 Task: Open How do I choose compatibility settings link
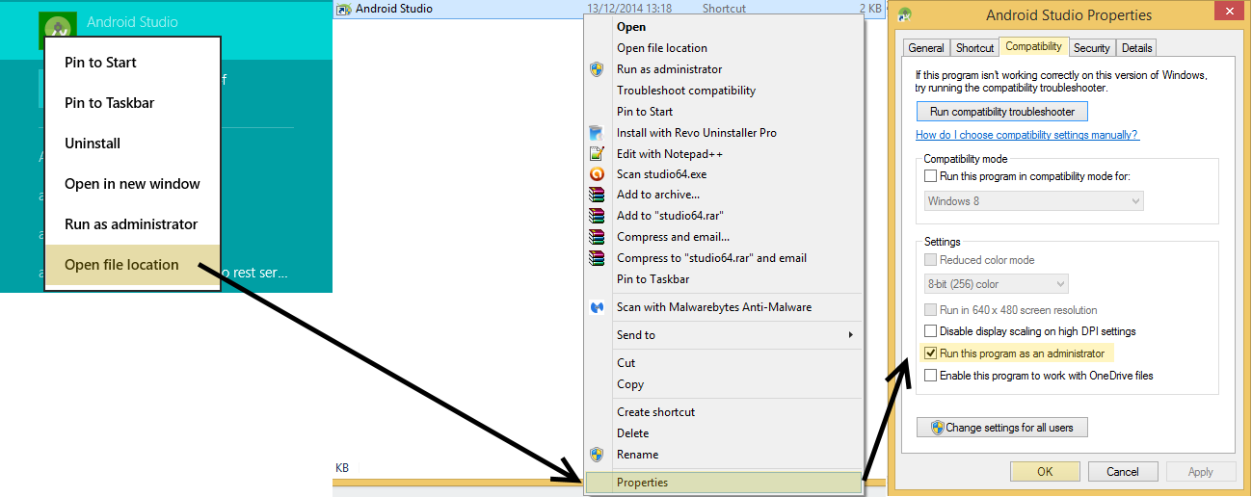tap(1027, 135)
